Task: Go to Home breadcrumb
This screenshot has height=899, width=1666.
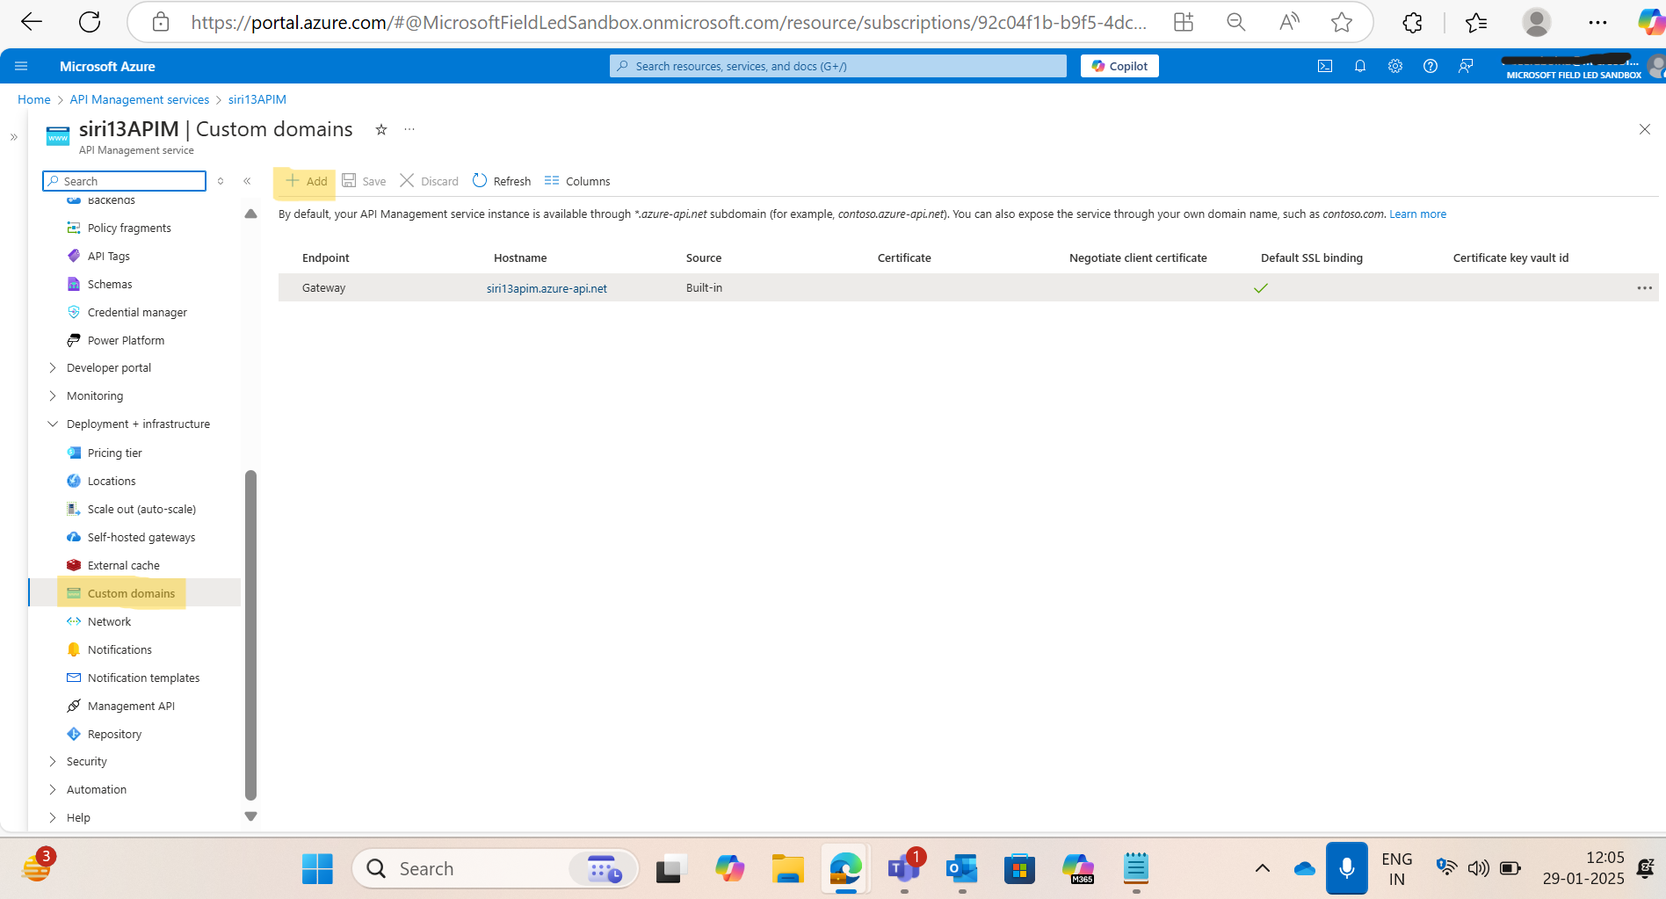Action: point(34,99)
